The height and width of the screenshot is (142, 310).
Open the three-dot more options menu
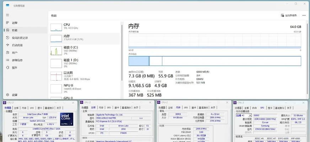(304, 15)
